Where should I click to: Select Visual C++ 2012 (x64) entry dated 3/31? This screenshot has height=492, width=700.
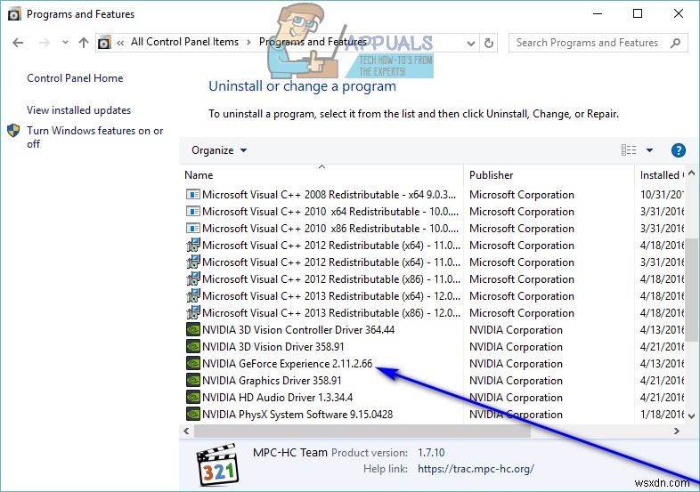pyautogui.click(x=330, y=262)
